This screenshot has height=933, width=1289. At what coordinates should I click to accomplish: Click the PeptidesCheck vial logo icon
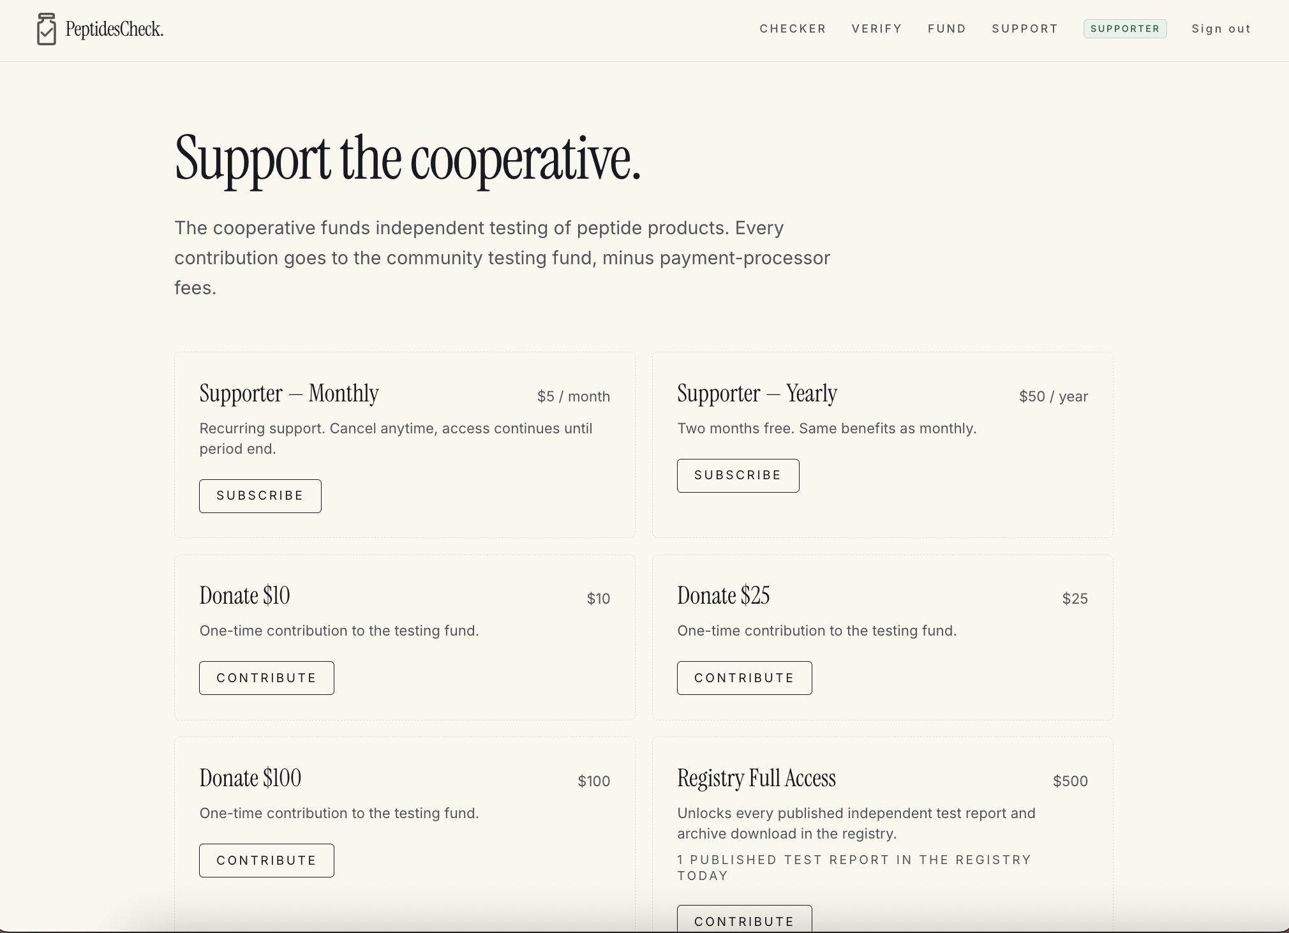pyautogui.click(x=47, y=29)
